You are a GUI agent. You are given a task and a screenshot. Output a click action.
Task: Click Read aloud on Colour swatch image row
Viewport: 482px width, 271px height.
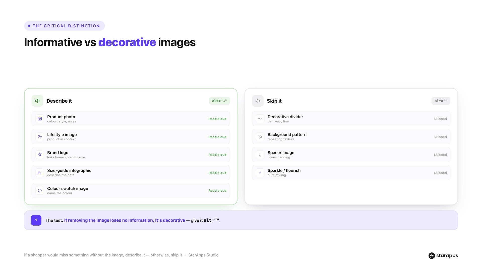(x=217, y=191)
